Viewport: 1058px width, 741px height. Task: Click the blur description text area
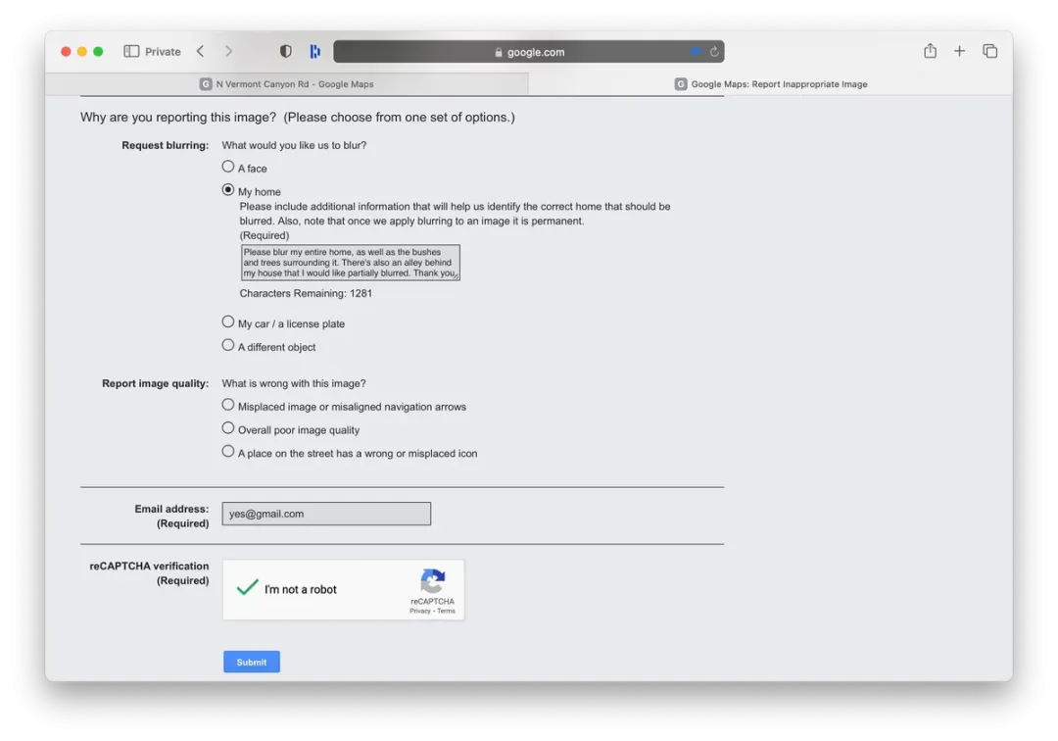[x=350, y=263]
